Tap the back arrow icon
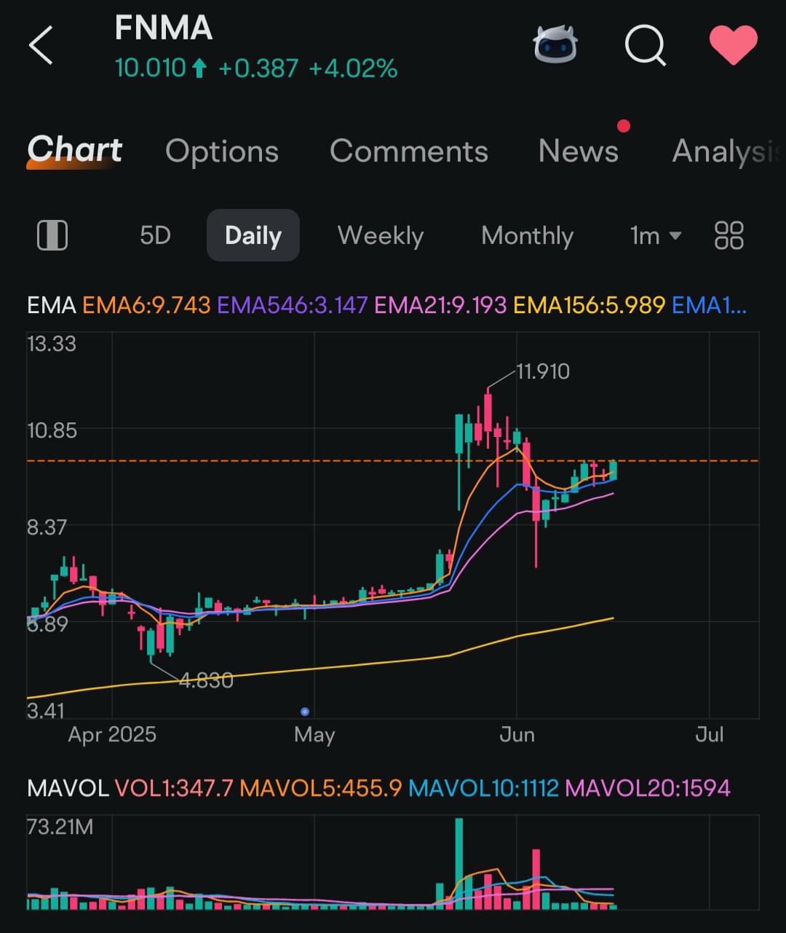 [41, 46]
